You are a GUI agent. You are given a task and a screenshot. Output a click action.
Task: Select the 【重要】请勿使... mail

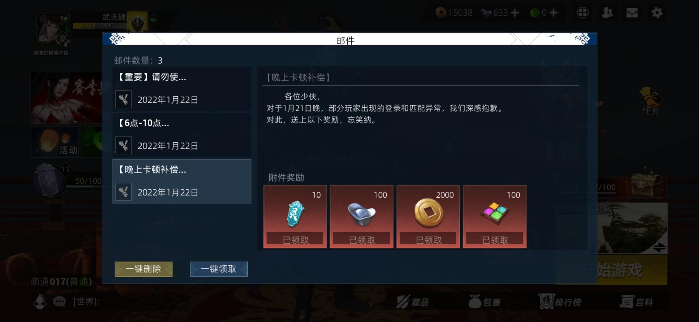coord(182,89)
